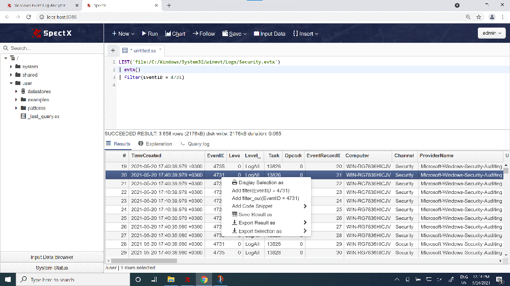Click the taskbar search box
This screenshot has width=510, height=286.
click(73, 279)
